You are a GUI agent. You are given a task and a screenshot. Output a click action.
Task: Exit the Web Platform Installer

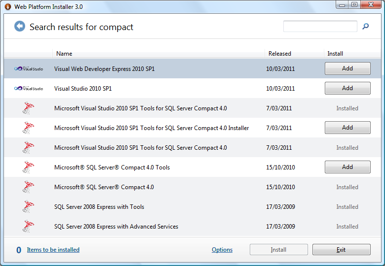(x=341, y=250)
